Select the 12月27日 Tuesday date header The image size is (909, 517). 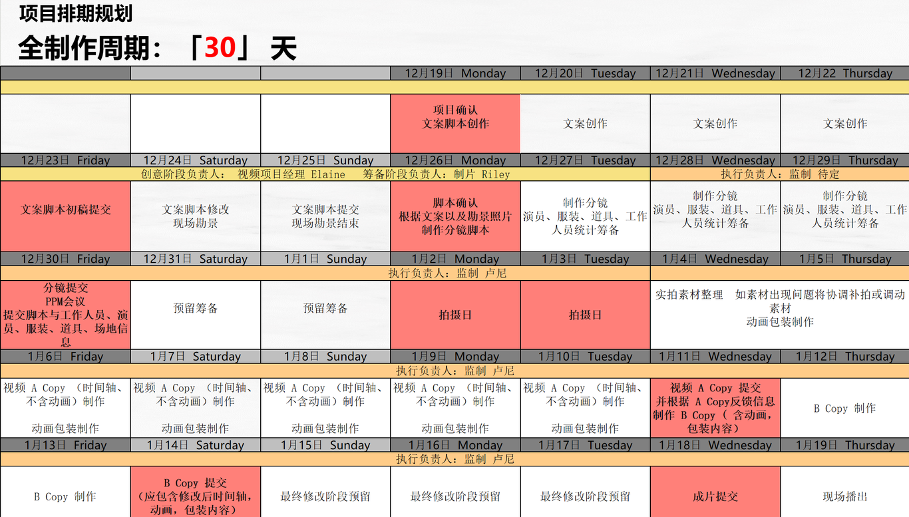coord(586,160)
